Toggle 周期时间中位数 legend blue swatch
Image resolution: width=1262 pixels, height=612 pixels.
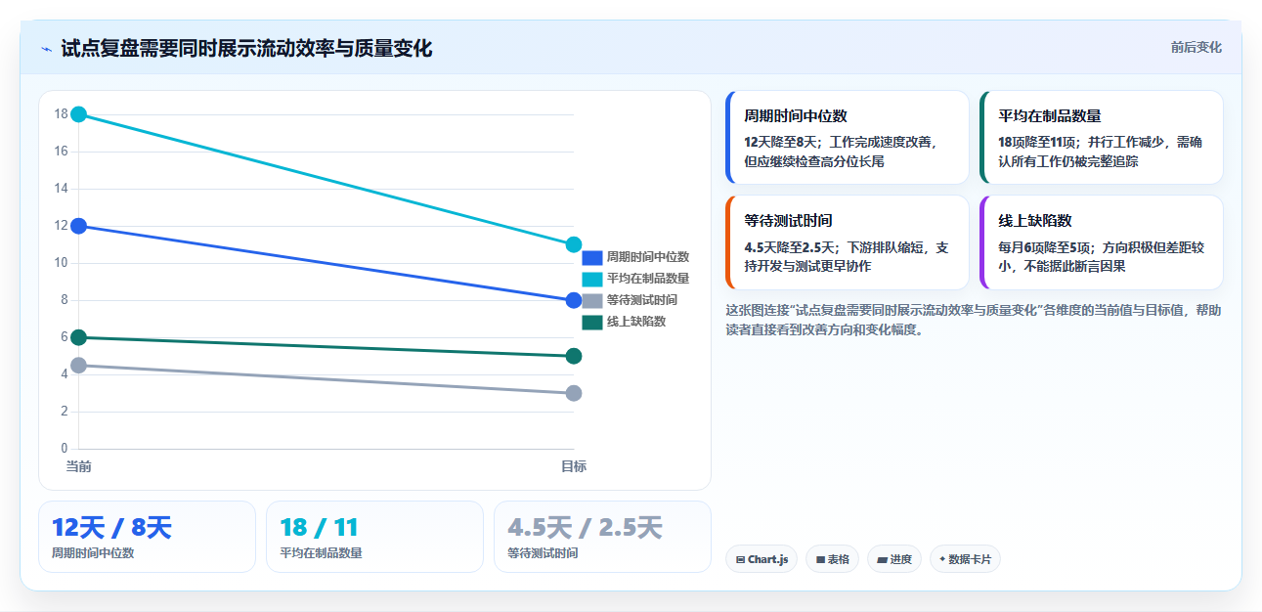point(592,257)
